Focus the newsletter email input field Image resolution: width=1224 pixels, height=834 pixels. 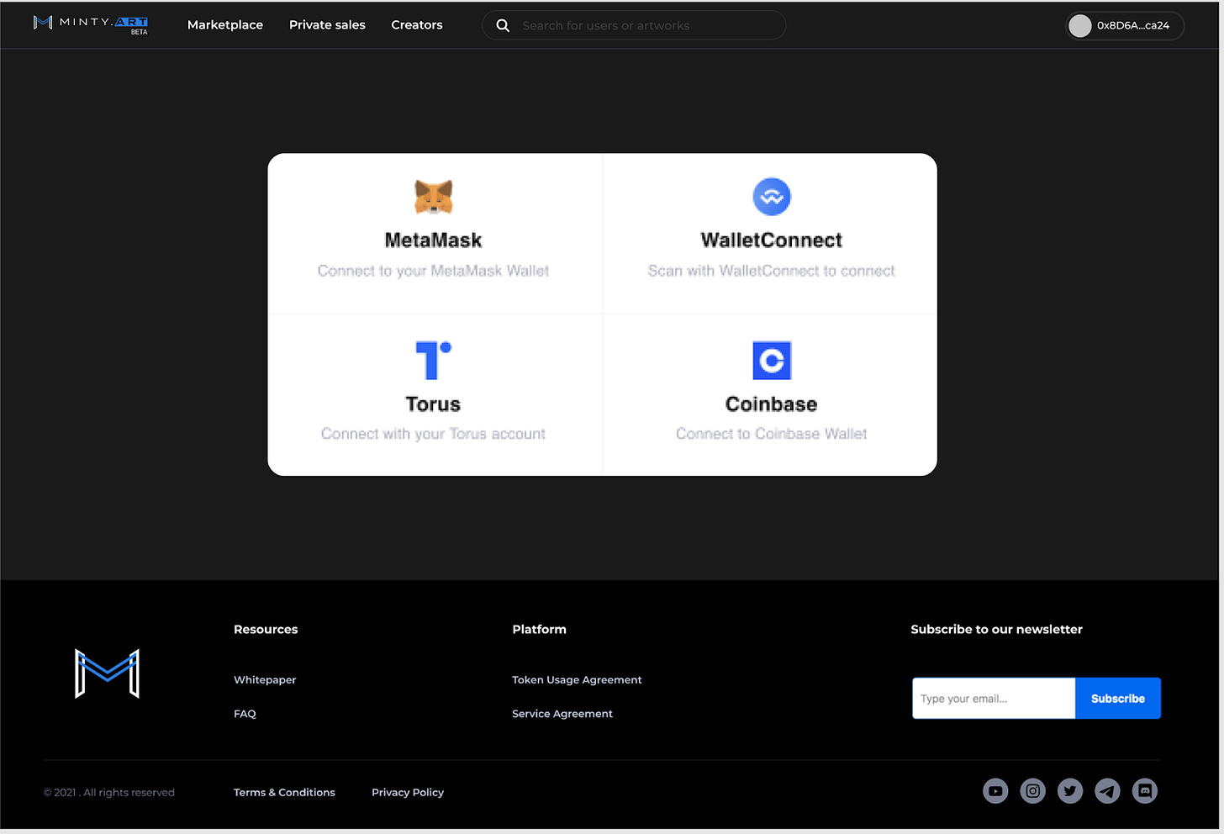tap(994, 699)
